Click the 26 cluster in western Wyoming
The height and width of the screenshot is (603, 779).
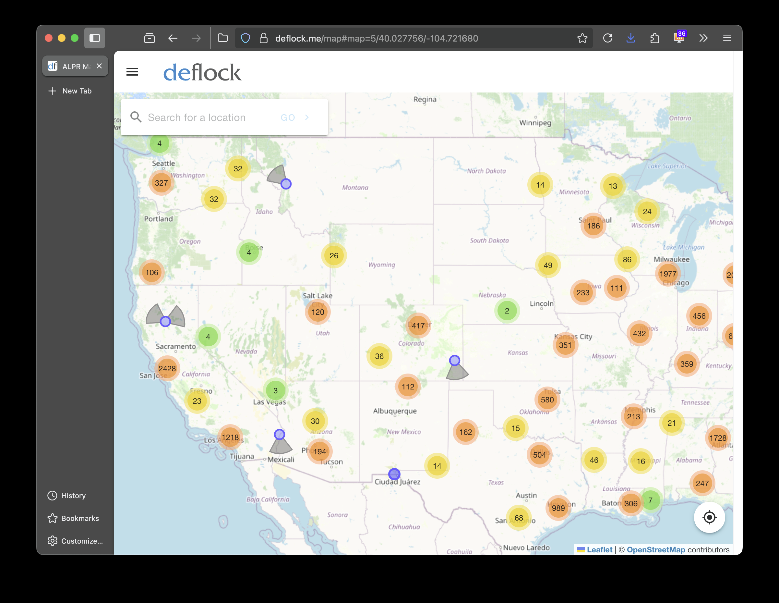click(334, 256)
